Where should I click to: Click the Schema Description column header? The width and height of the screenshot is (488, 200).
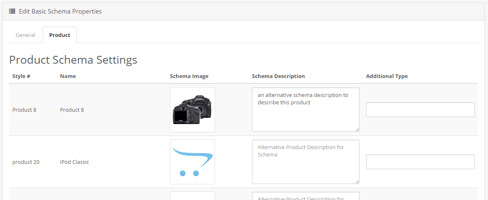278,76
